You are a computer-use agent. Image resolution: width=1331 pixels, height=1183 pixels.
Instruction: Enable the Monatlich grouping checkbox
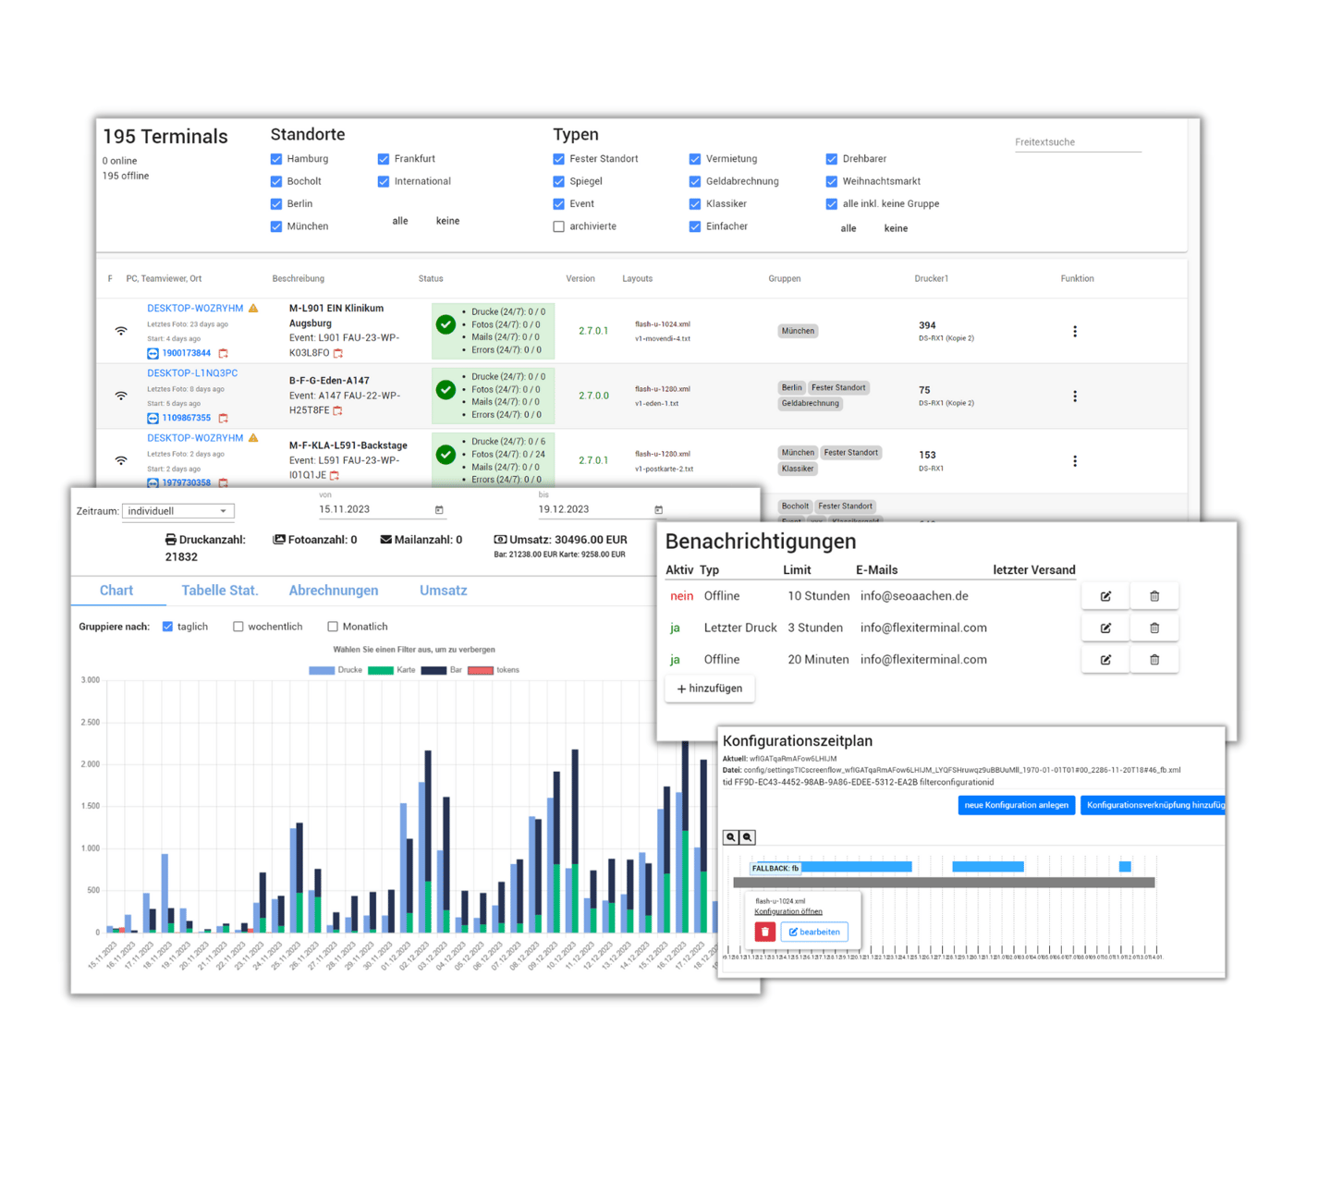333,627
